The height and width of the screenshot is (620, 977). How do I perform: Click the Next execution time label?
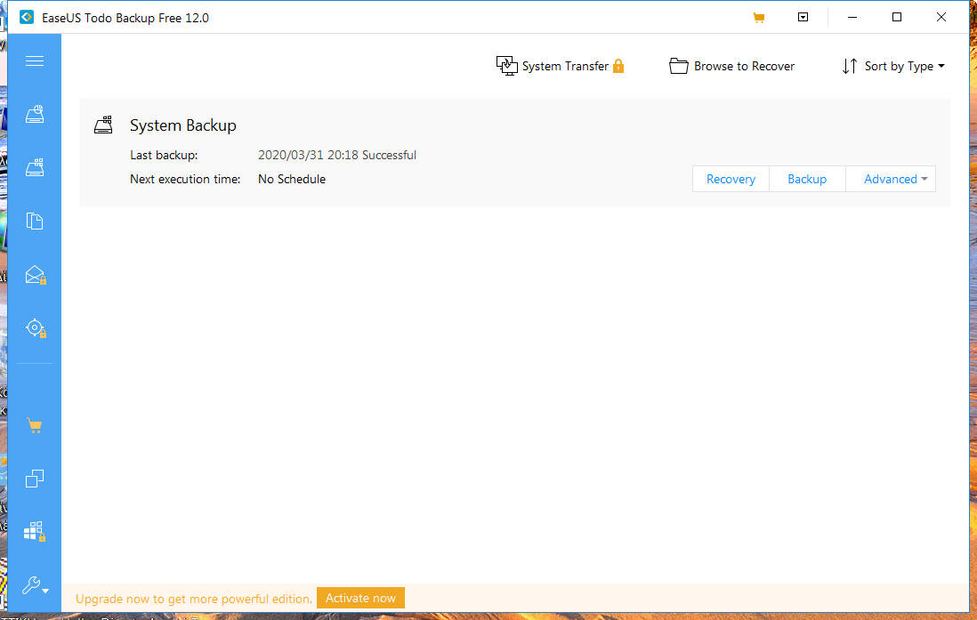point(185,179)
